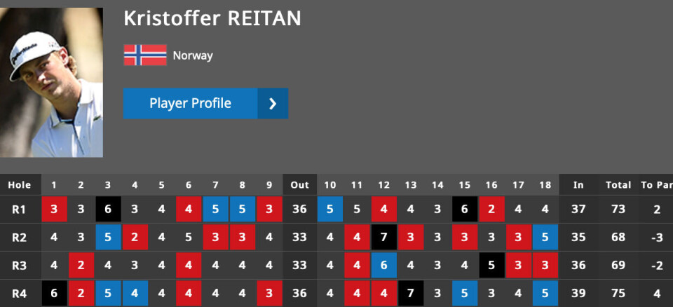This screenshot has height=307, width=673.
Task: Click the red birdie 3 on R1 hole 1
Action: (x=55, y=209)
